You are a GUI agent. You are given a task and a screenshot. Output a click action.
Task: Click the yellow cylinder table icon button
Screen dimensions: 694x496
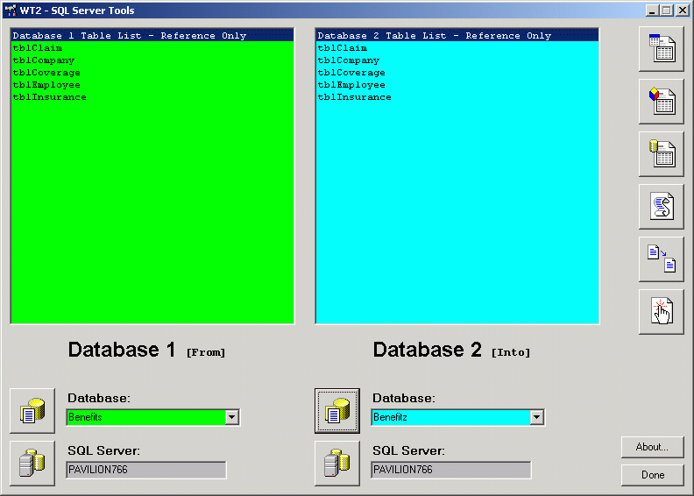point(662,154)
